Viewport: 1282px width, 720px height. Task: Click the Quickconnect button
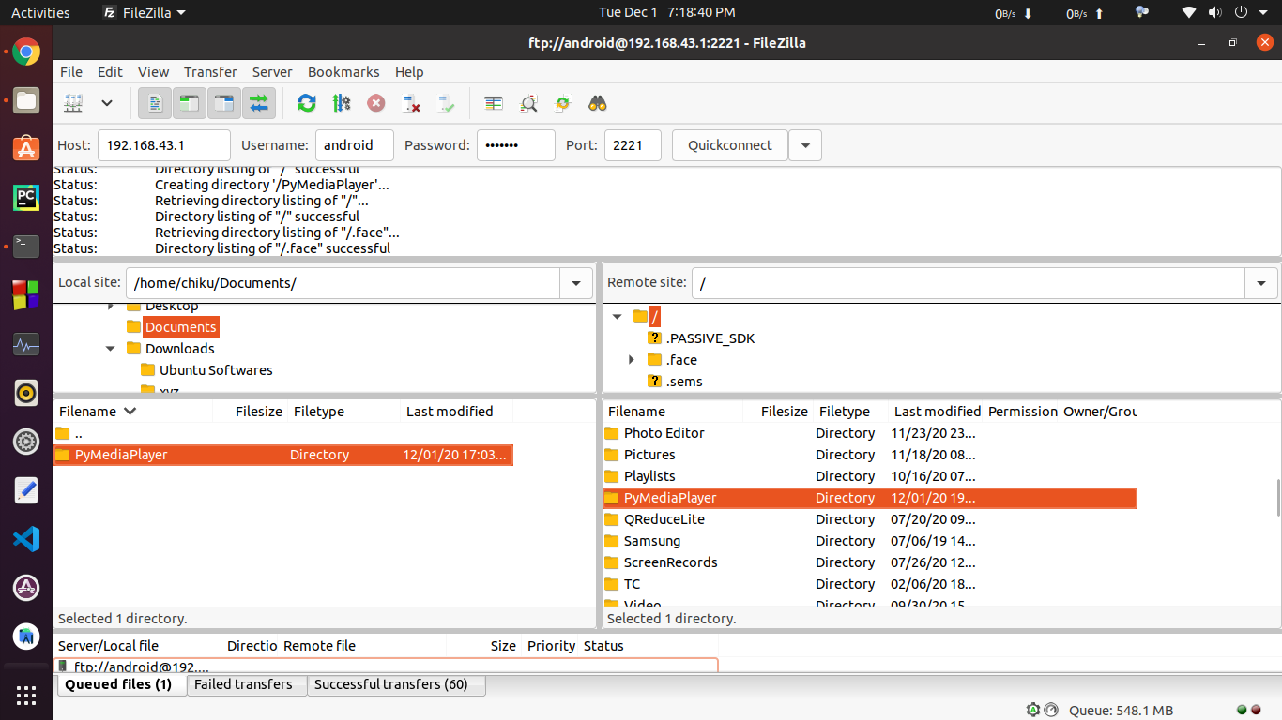[x=730, y=145]
